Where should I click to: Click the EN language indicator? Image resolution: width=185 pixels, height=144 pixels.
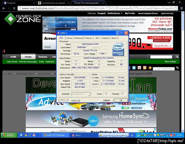[132, 135]
